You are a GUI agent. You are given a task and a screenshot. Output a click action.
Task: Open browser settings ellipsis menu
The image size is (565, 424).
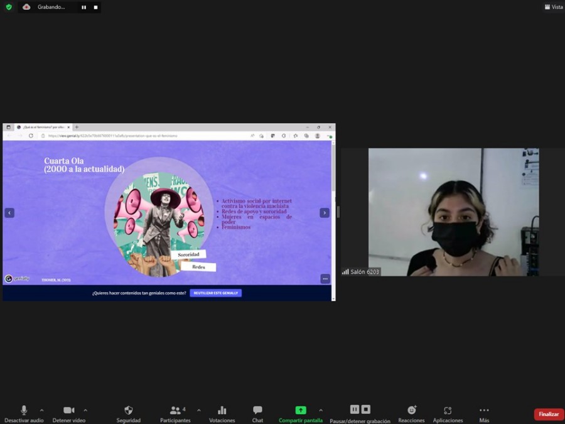329,136
